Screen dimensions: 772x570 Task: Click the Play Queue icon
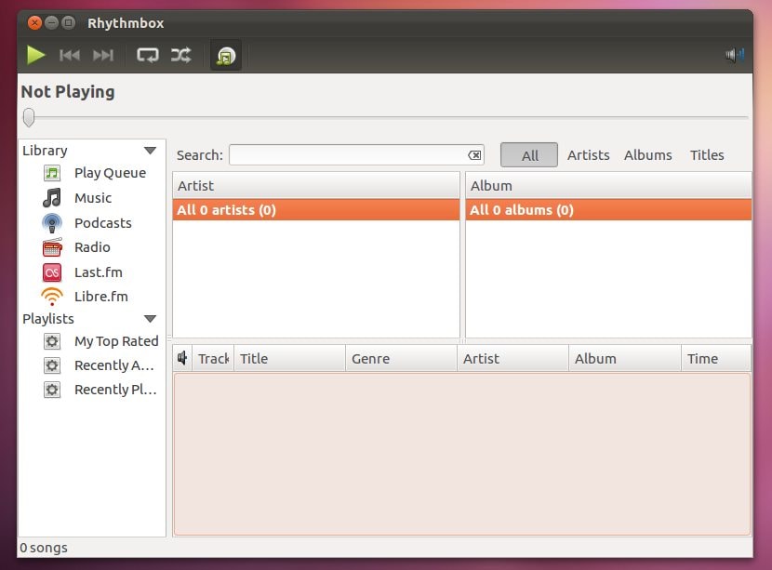pyautogui.click(x=52, y=173)
